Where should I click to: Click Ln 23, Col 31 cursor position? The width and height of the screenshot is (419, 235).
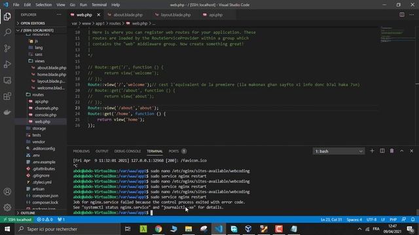[331, 219]
